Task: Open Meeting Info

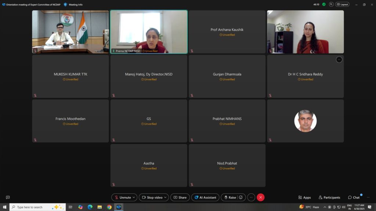Action: tap(73, 4)
